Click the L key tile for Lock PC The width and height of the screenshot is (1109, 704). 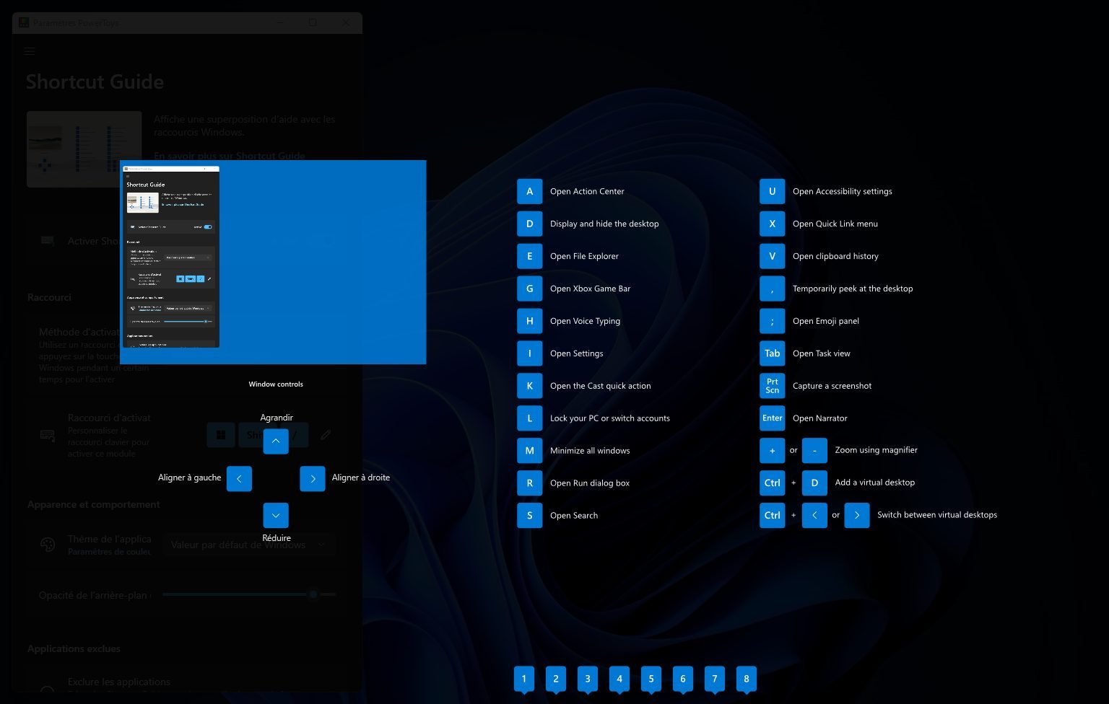click(x=529, y=418)
